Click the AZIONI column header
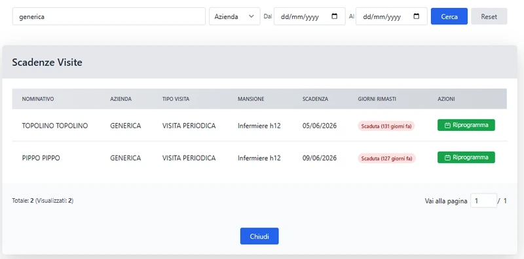 446,99
